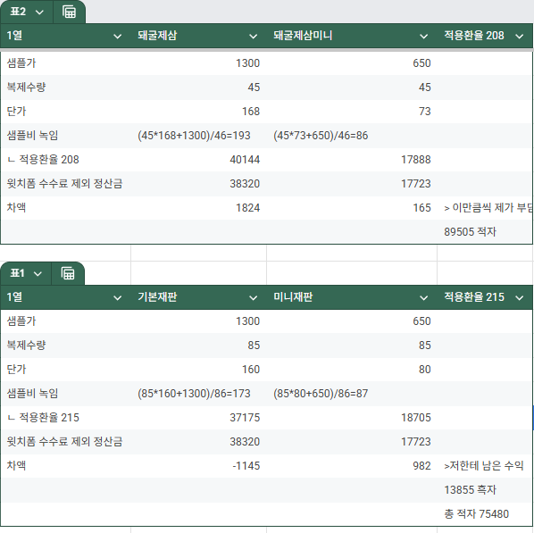Select the 미니재판 header cell

point(352,297)
